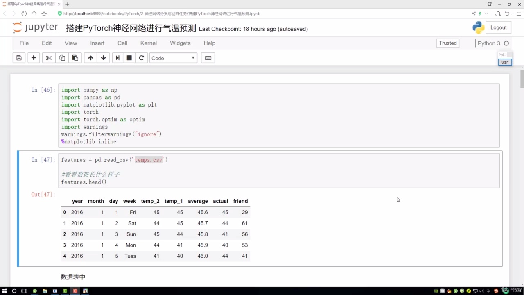Run the current cell with the run icon
Image resolution: width=524 pixels, height=295 pixels.
point(117,58)
